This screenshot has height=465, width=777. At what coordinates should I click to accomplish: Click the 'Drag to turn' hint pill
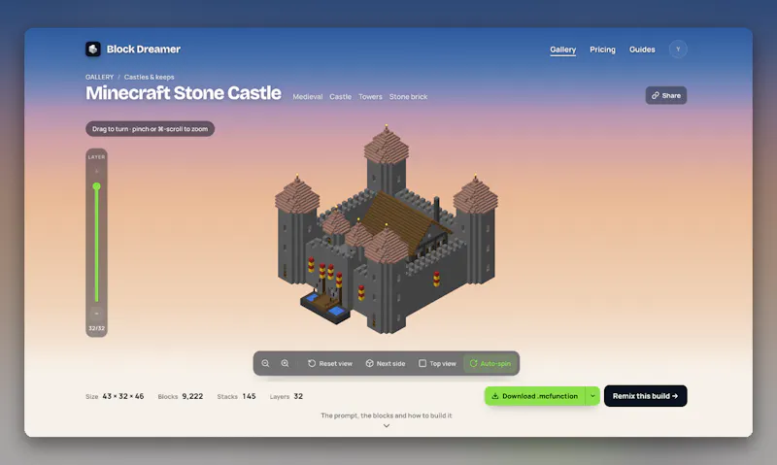[x=151, y=129]
